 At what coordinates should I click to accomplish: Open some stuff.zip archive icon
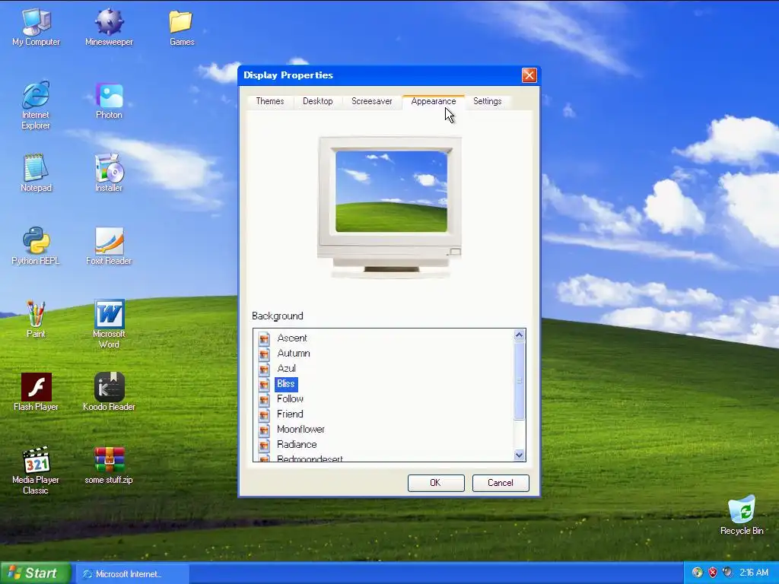(x=109, y=465)
